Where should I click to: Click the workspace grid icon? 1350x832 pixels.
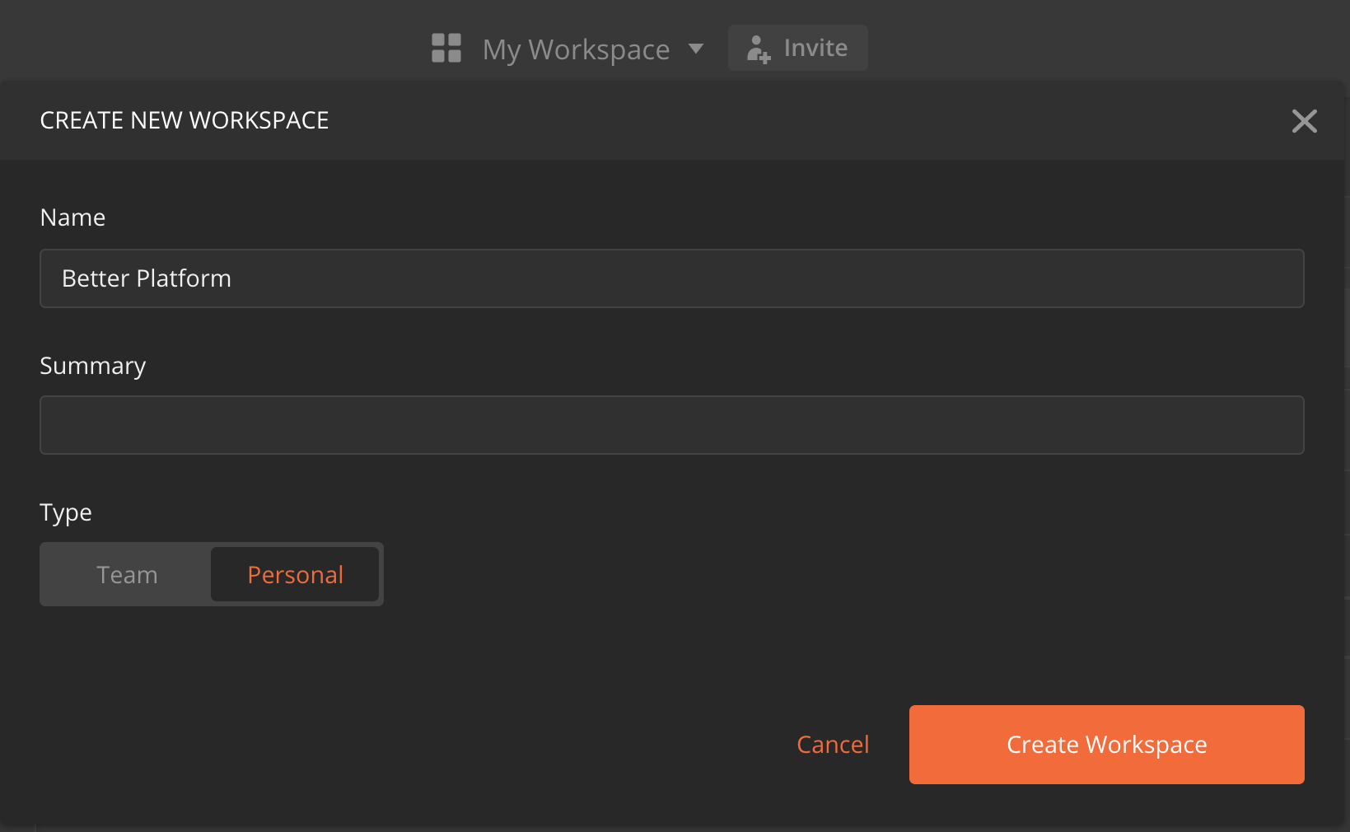click(x=446, y=48)
